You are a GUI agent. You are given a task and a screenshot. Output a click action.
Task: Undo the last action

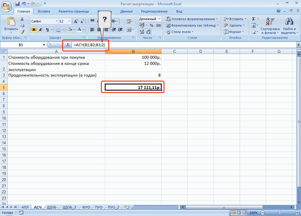(24, 4)
